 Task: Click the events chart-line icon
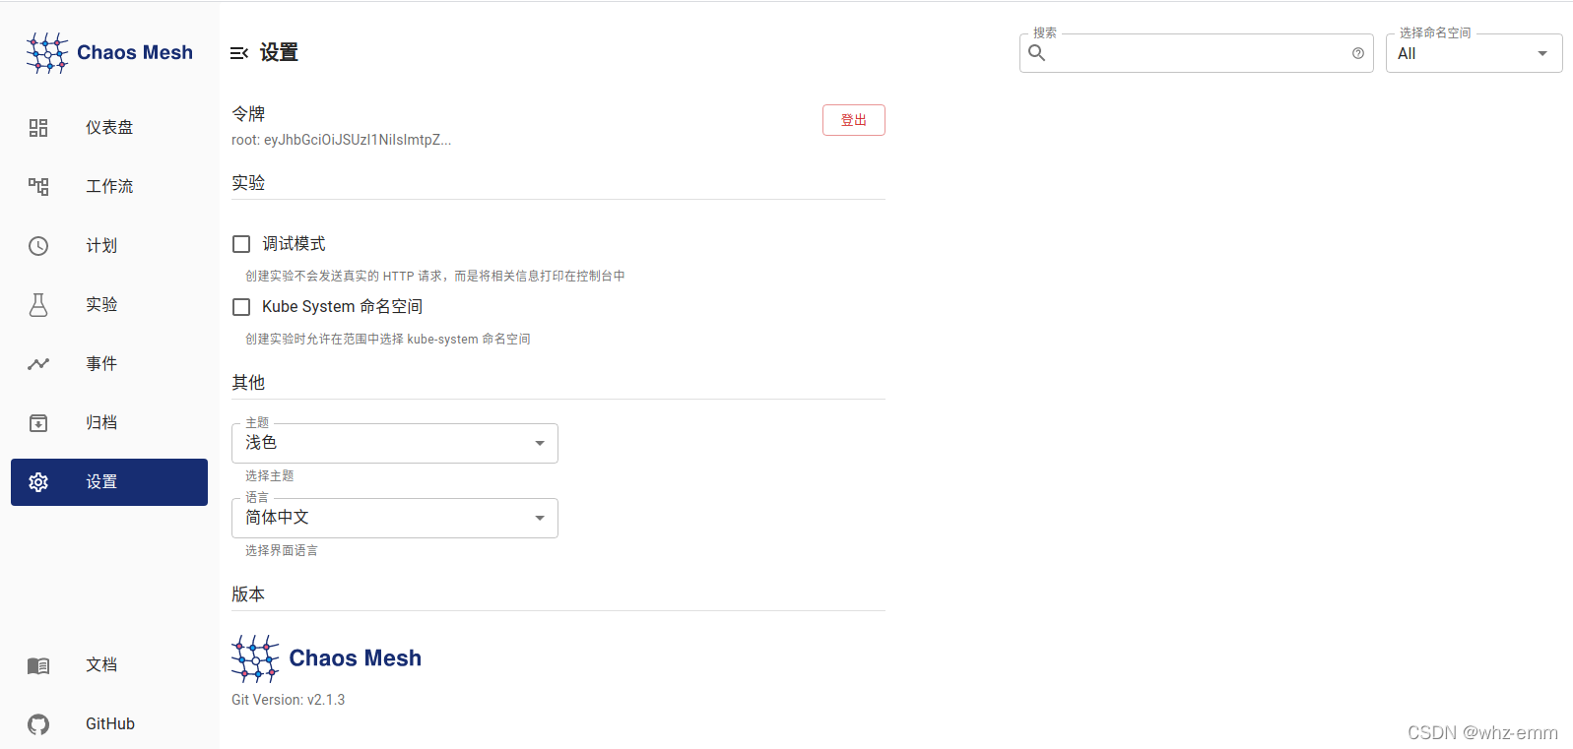[x=38, y=364]
